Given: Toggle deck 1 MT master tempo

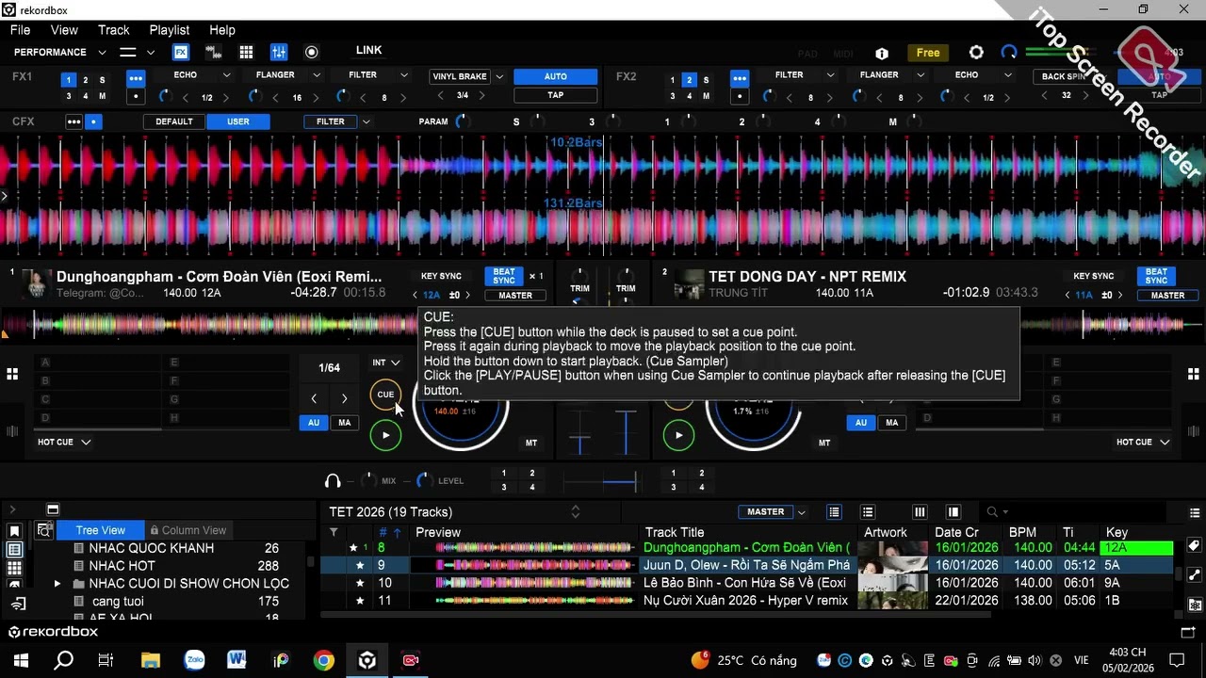Looking at the screenshot, I should click(x=531, y=443).
